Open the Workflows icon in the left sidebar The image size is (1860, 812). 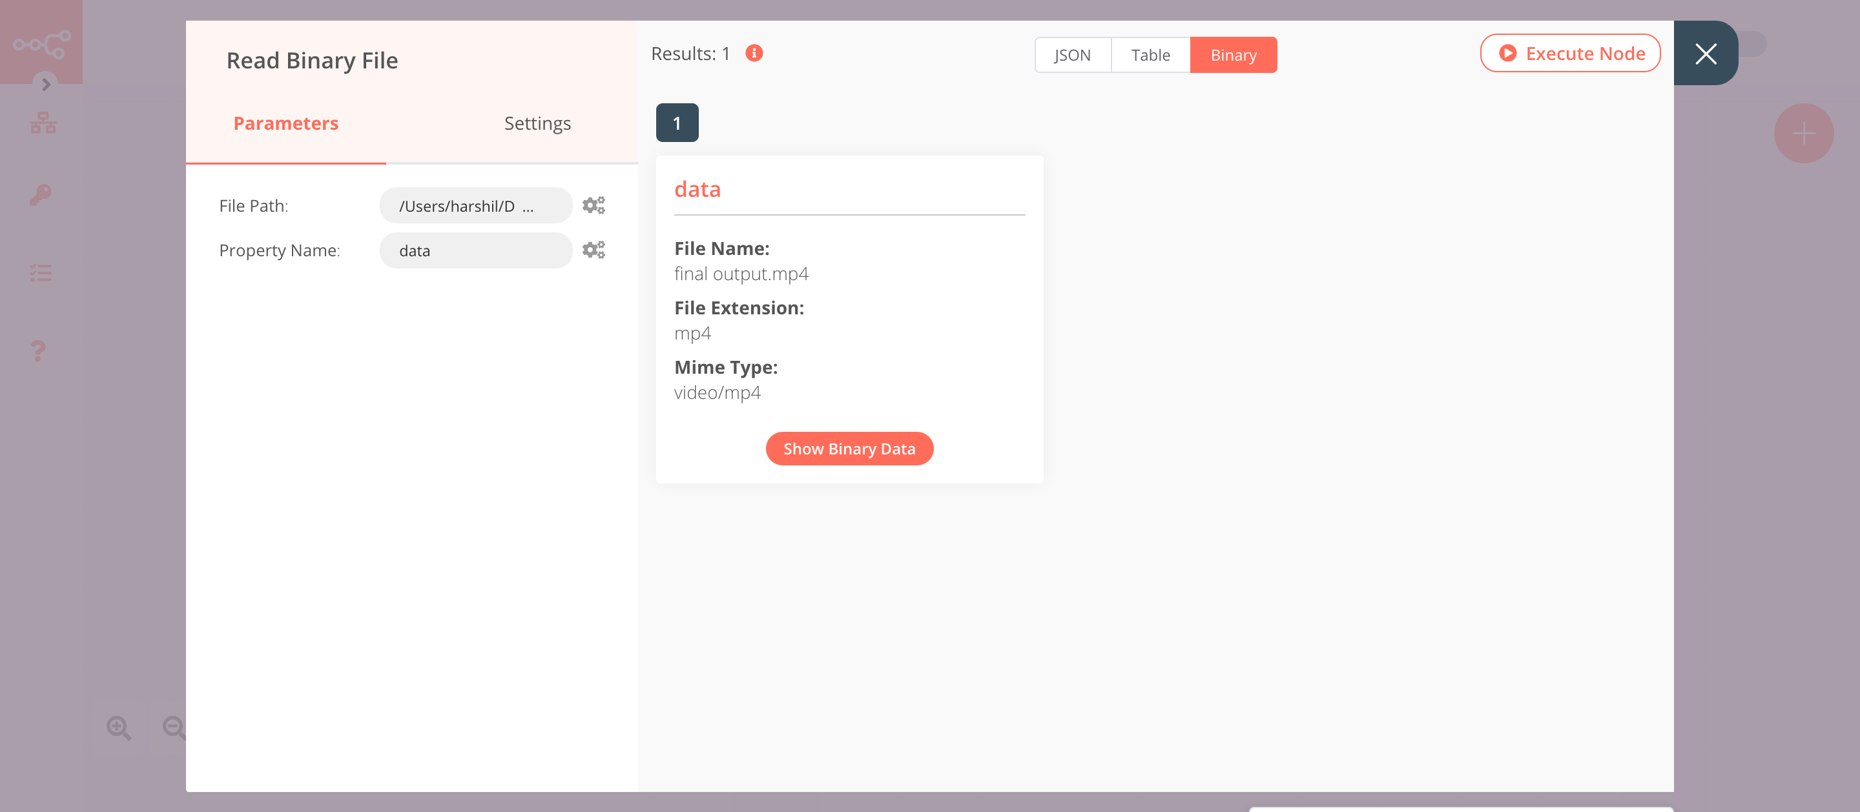point(43,121)
